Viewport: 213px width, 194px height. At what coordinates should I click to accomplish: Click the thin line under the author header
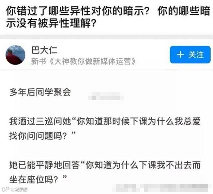106,70
